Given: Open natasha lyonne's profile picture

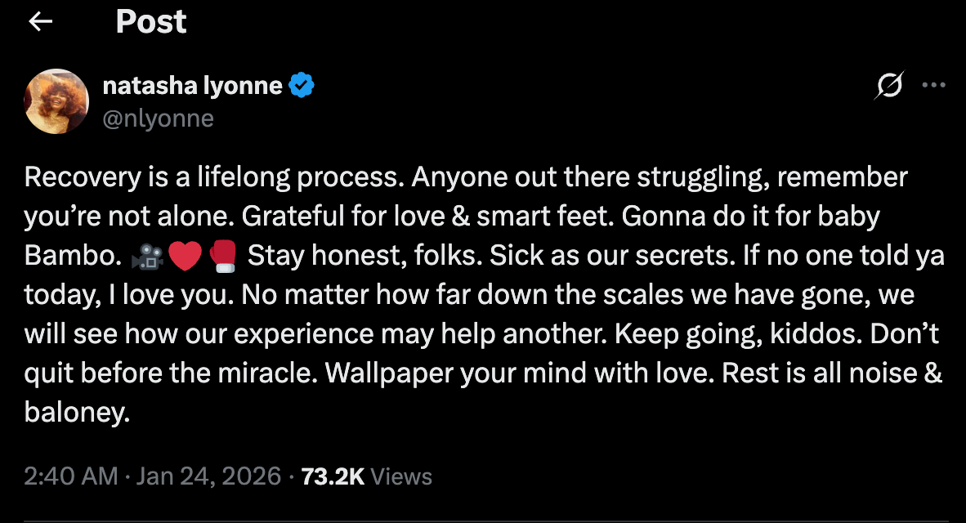Looking at the screenshot, I should coord(56,101).
